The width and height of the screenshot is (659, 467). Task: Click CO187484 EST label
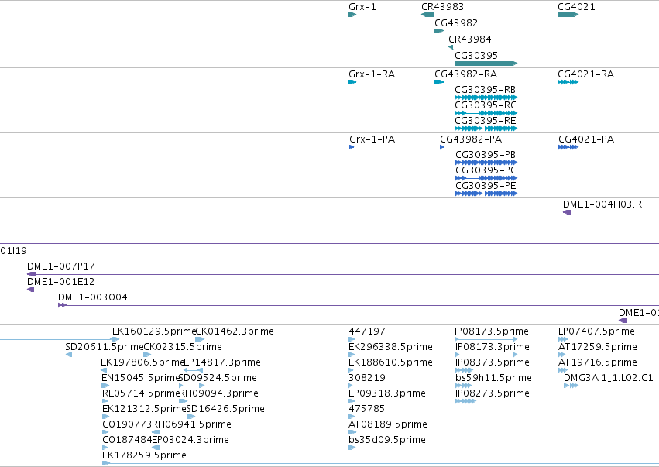[127, 440]
